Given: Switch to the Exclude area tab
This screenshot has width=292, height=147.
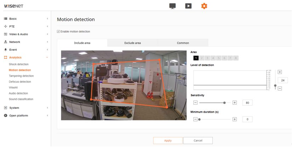Looking at the screenshot, I should point(132,43).
